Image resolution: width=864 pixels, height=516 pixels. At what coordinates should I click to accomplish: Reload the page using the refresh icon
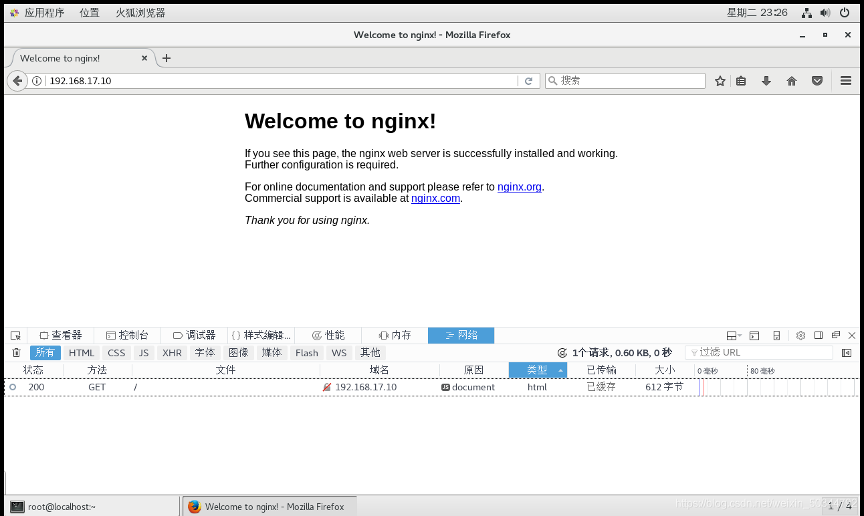coord(528,81)
